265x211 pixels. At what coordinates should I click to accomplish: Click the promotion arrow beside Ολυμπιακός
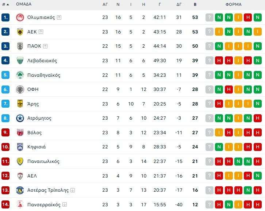click(59, 17)
